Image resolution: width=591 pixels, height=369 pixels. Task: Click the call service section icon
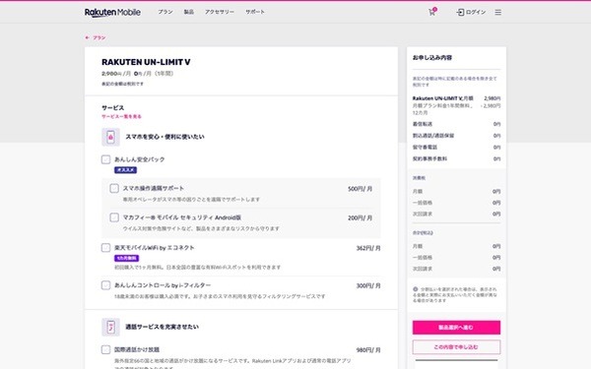[x=110, y=327]
